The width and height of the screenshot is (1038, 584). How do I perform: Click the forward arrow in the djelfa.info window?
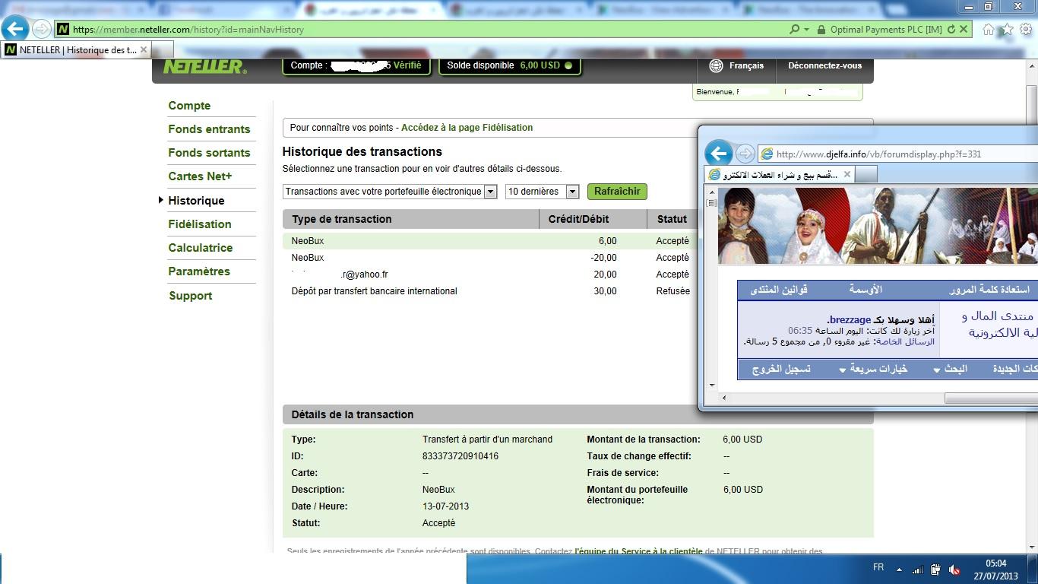click(x=745, y=154)
